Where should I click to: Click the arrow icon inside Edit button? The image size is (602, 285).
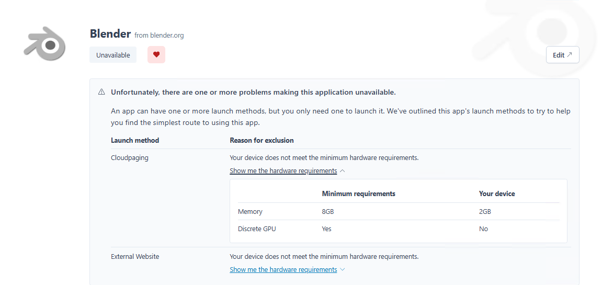pyautogui.click(x=570, y=55)
